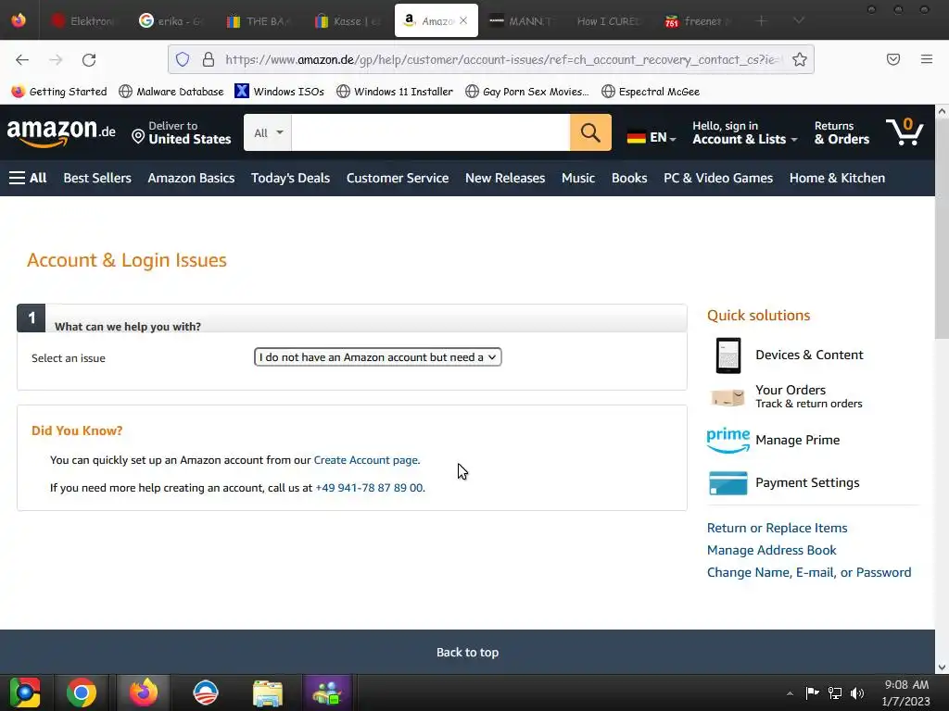
Task: Click Back to top
Action: (x=467, y=653)
